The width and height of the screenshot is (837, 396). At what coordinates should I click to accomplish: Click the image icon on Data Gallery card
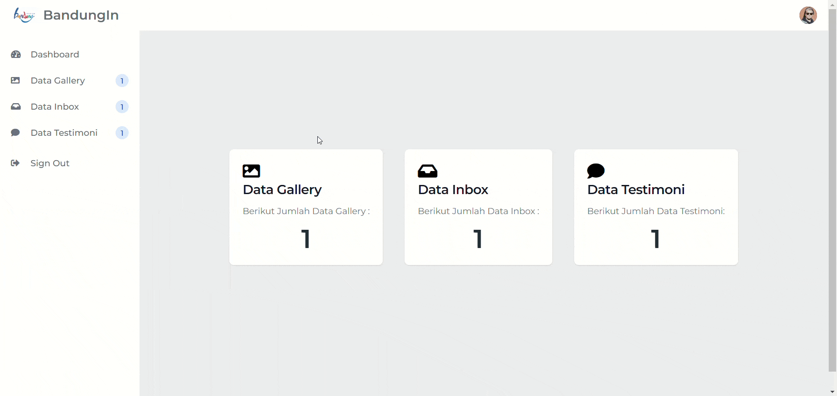(x=251, y=171)
